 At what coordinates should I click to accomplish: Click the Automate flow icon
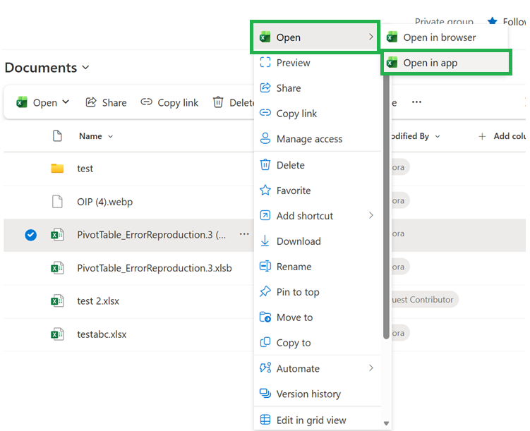coord(265,368)
